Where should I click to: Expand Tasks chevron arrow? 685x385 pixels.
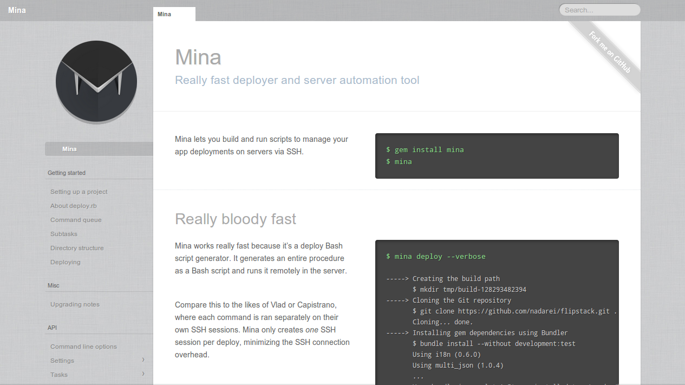pyautogui.click(x=143, y=374)
